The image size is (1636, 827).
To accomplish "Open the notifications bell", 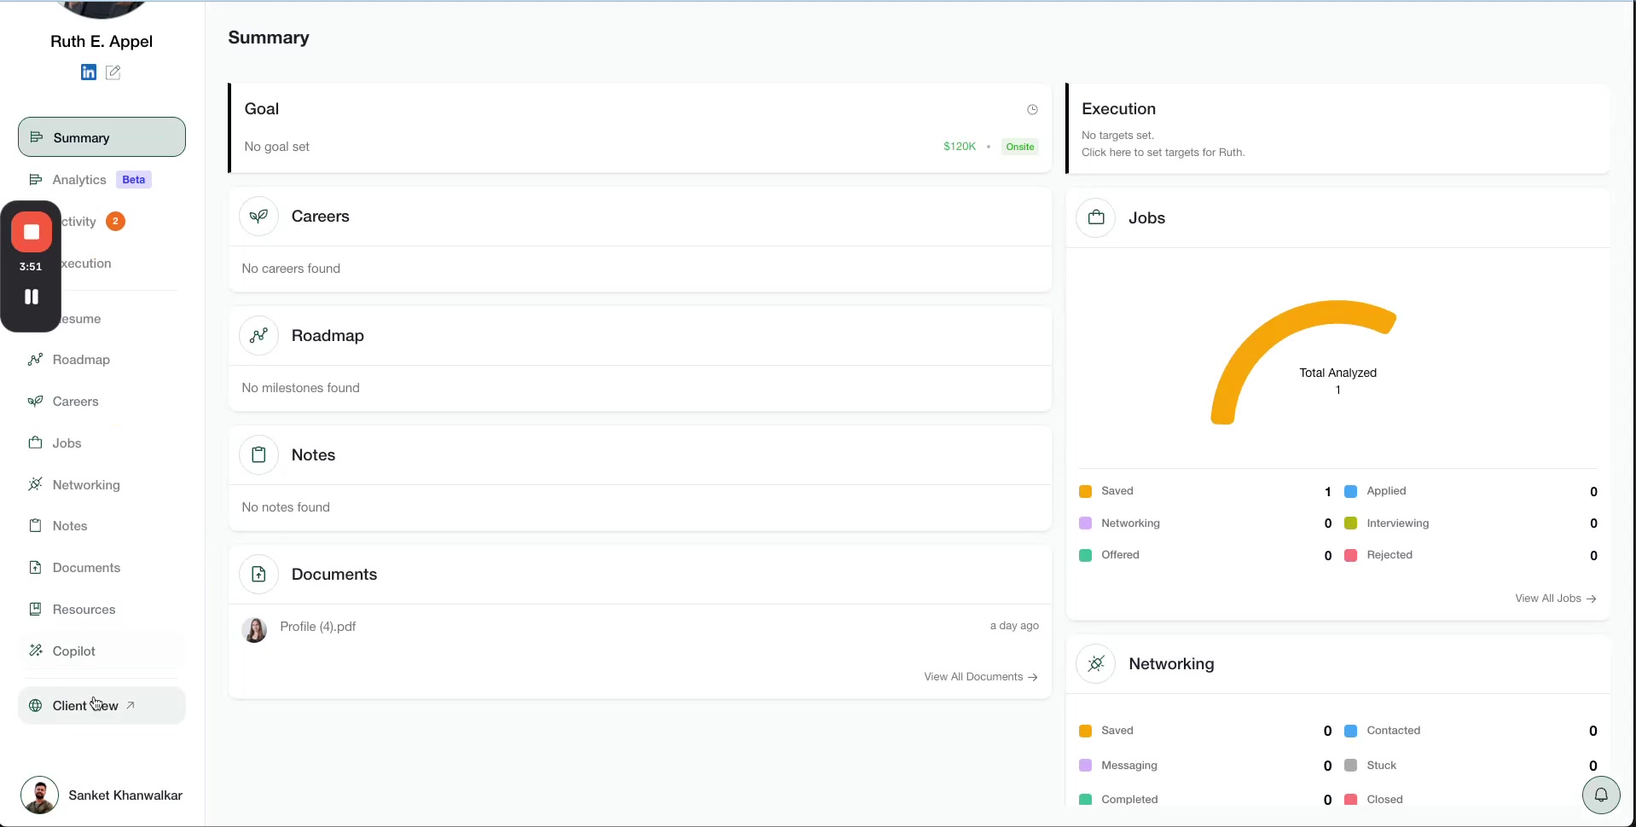I will pos(1601,795).
